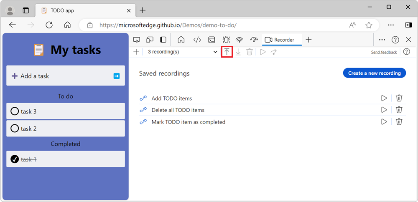Go back with browser back arrow
Screen dimensions: 418x202
click(12, 25)
